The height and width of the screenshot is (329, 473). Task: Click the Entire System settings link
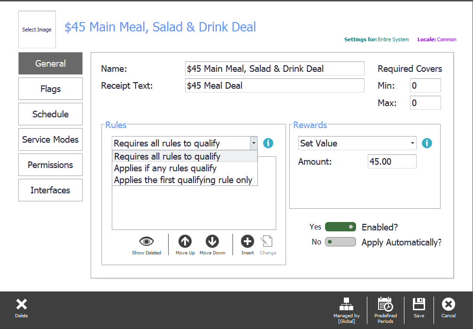click(x=393, y=39)
